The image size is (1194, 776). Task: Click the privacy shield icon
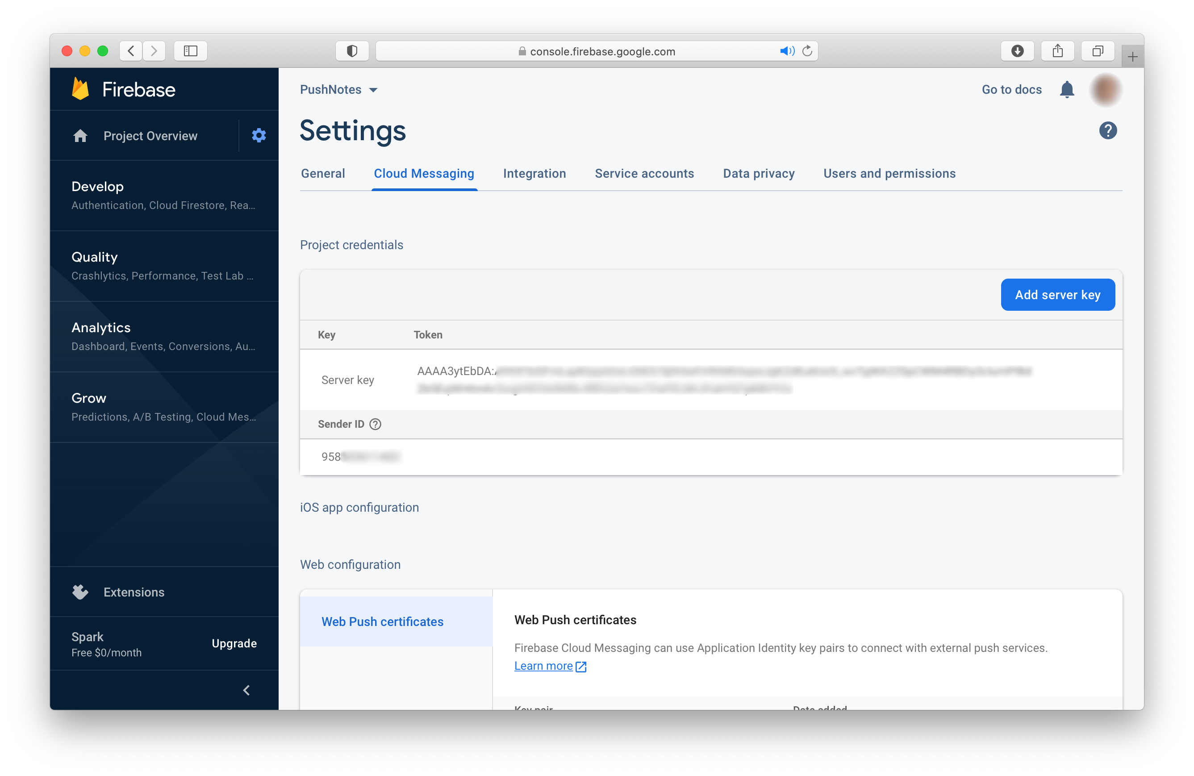click(x=352, y=50)
